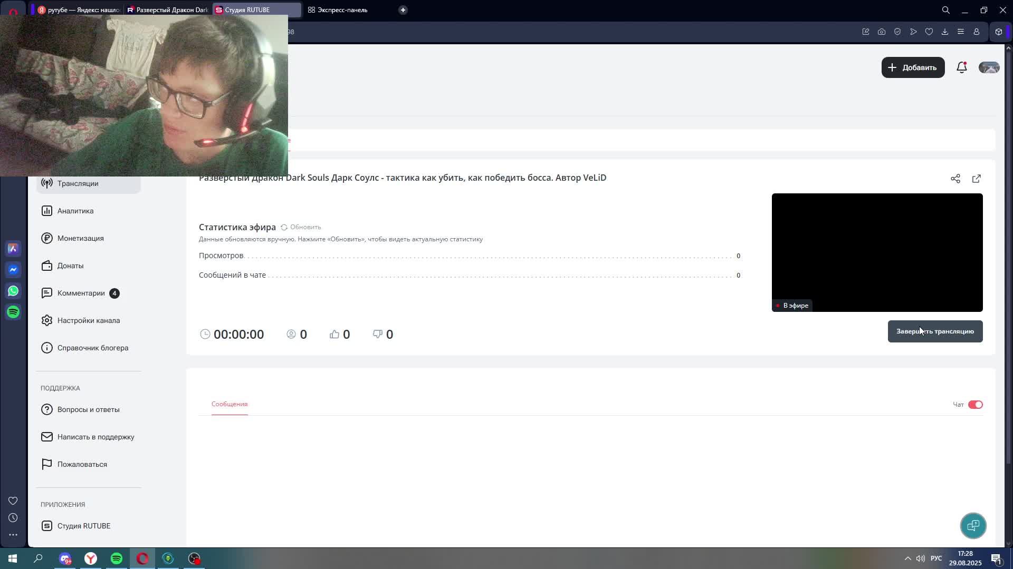
Task: Open WhatsApp in Opera sidebar
Action: [13, 291]
